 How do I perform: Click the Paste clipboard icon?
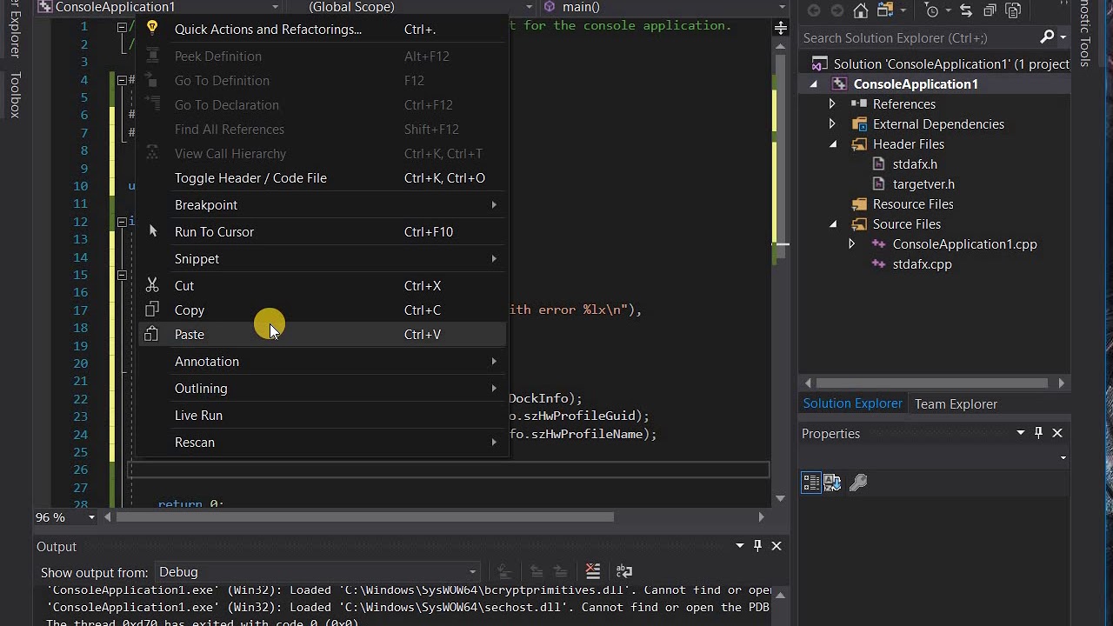[152, 334]
